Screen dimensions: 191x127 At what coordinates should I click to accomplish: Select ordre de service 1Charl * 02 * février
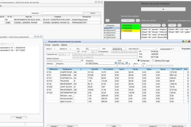click(x=154, y=32)
